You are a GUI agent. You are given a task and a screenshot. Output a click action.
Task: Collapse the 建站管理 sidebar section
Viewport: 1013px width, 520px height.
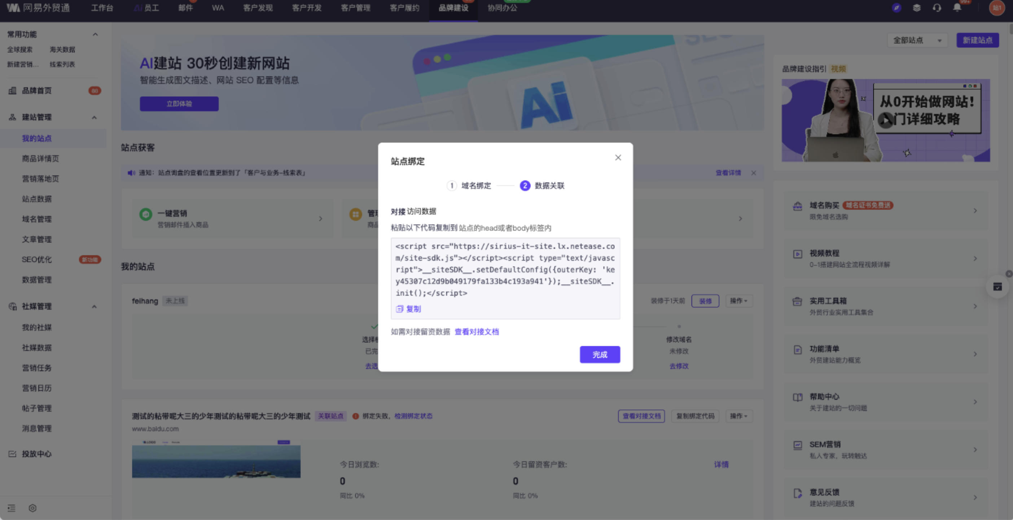(95, 117)
